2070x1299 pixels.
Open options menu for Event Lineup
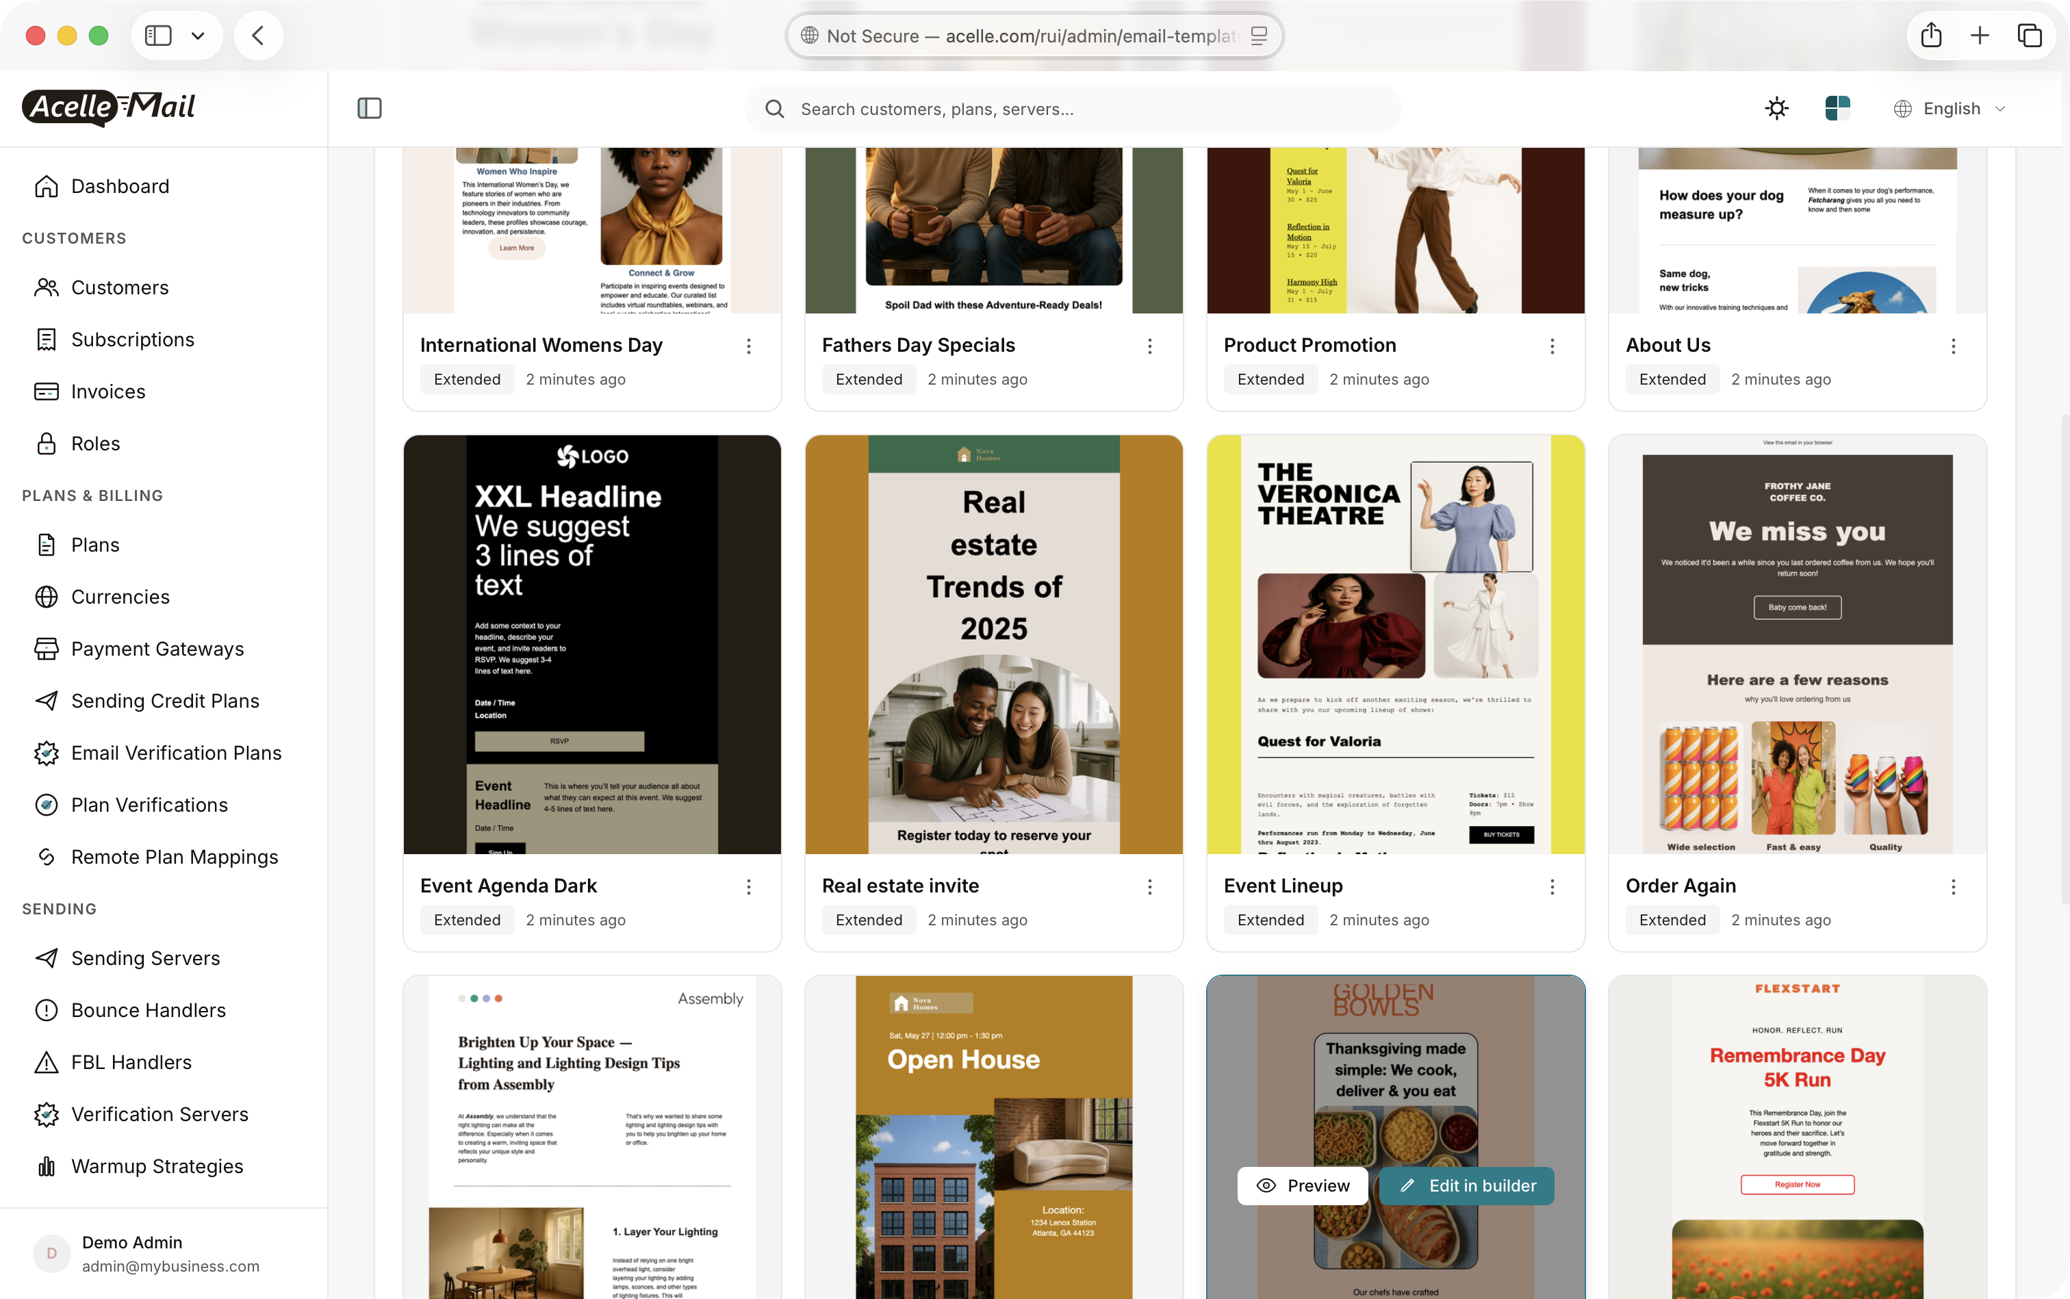pos(1552,886)
